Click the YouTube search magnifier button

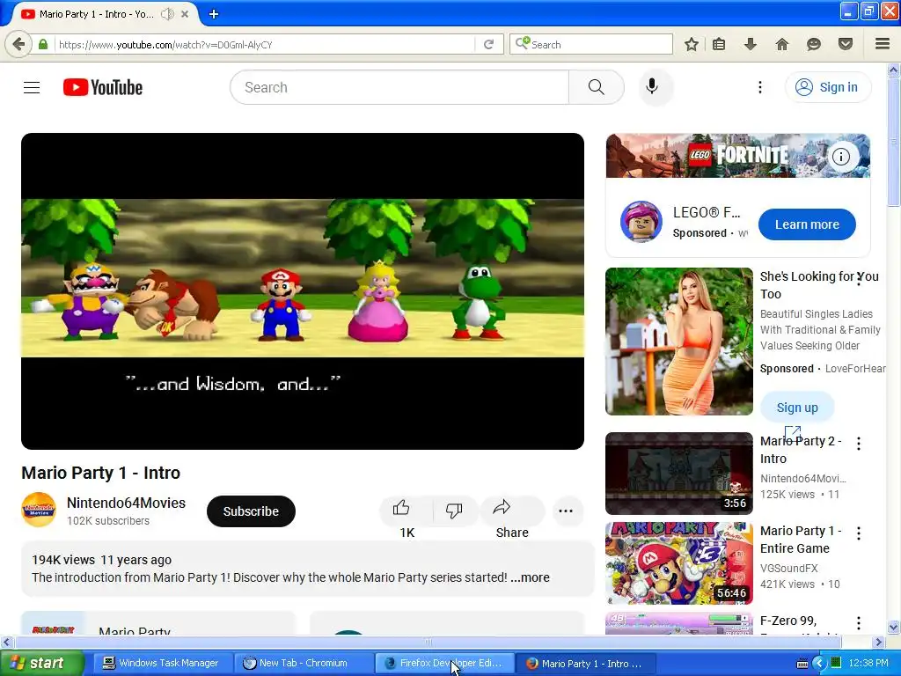597,87
